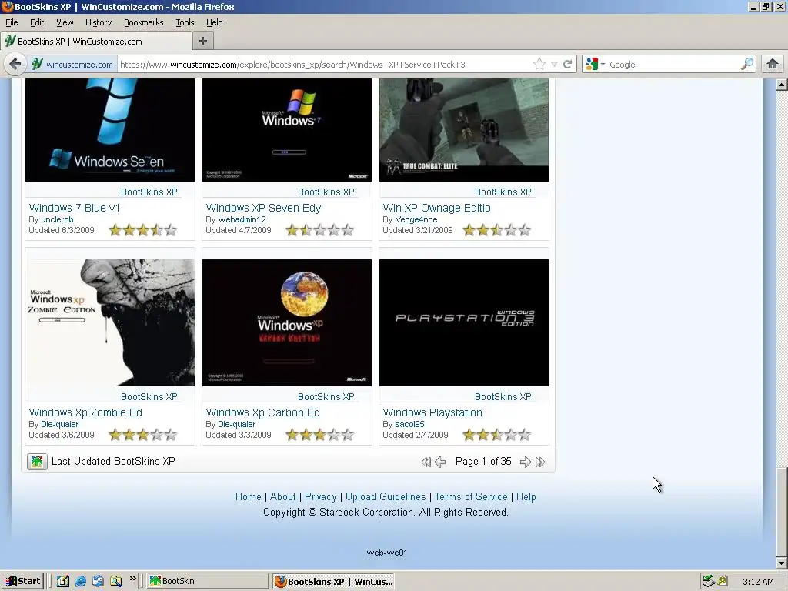Open the Windows 7 Blue v1 thumbnail
788x591 pixels.
[x=110, y=129]
